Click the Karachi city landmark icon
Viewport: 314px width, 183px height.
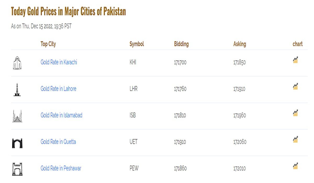pyautogui.click(x=17, y=63)
